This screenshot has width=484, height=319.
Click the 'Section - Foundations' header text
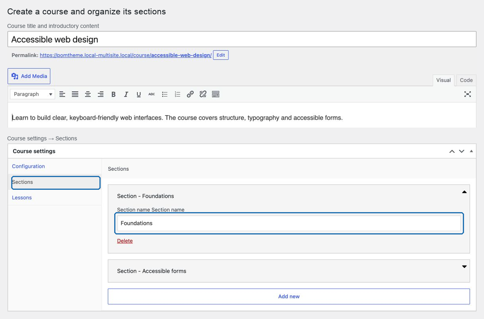(145, 196)
